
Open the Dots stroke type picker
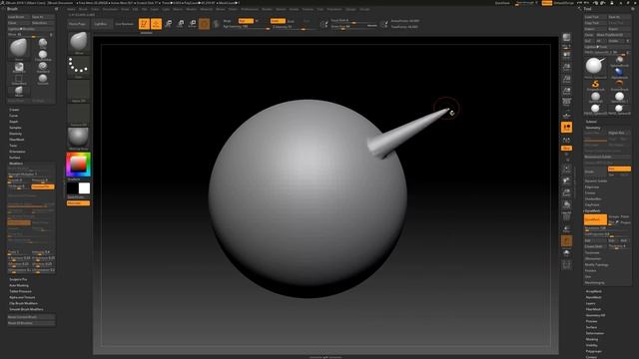78,67
